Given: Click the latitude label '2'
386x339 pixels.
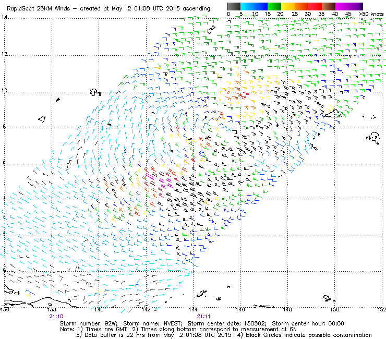Looking at the screenshot, I should coord(4,234).
